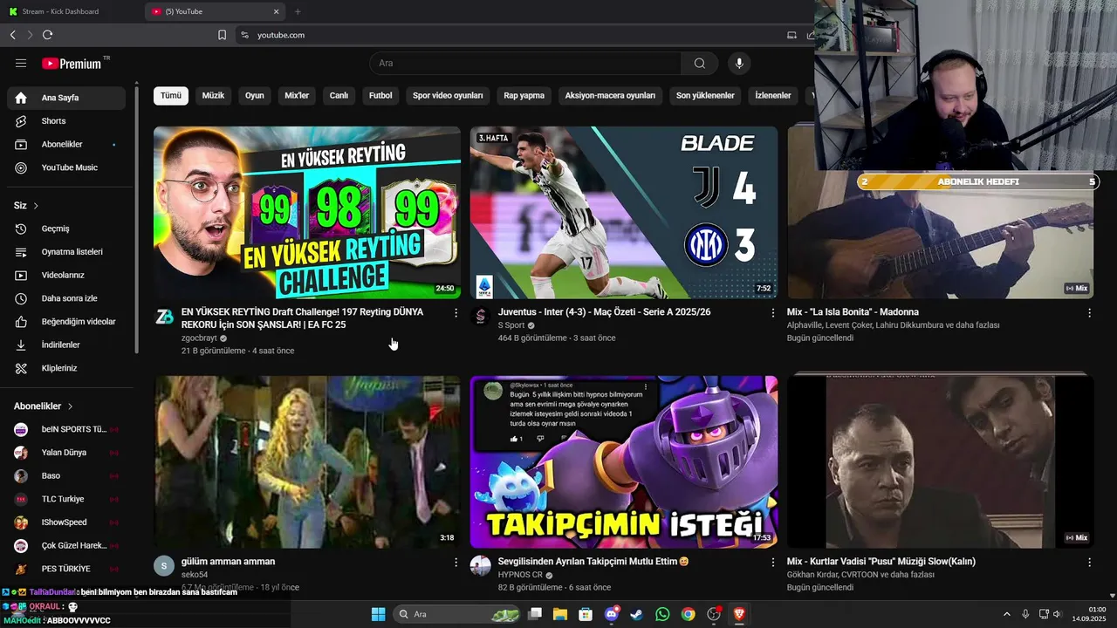Viewport: 1117px width, 628px height.
Task: Open YouTube Music from sidebar
Action: [66, 167]
